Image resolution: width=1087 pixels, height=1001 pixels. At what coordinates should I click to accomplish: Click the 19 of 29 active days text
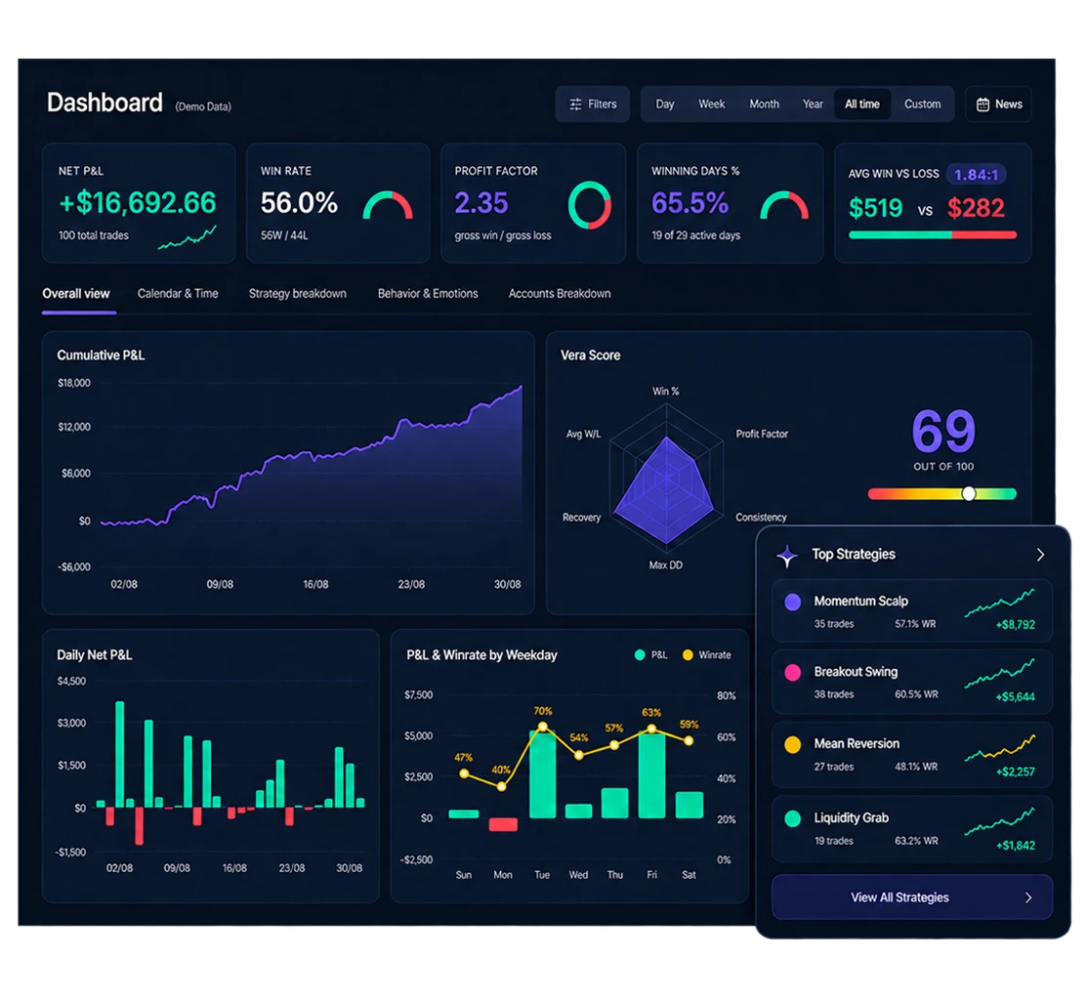click(695, 235)
